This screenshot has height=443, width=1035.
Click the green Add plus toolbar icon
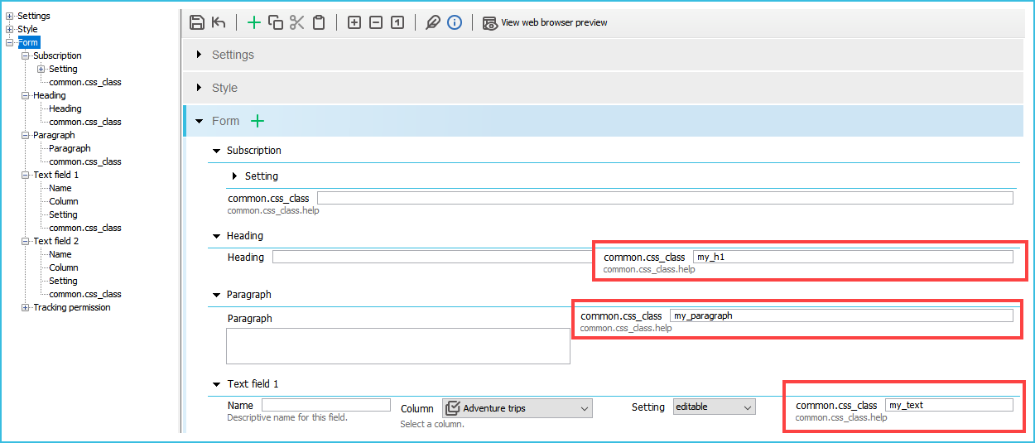[254, 22]
